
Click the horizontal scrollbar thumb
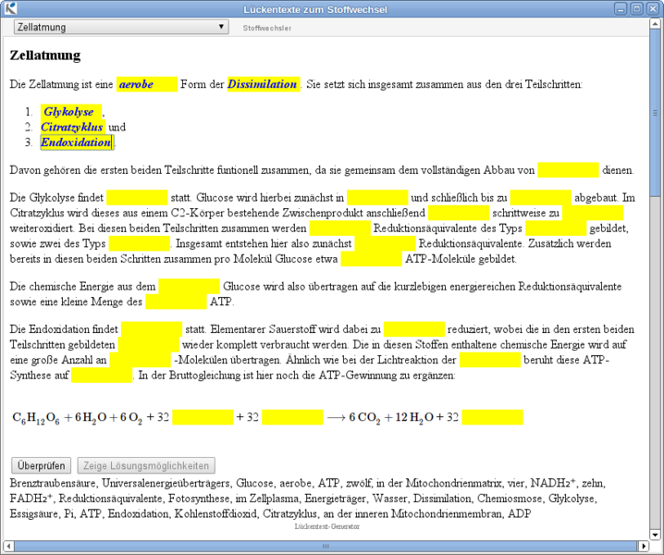(x=326, y=546)
